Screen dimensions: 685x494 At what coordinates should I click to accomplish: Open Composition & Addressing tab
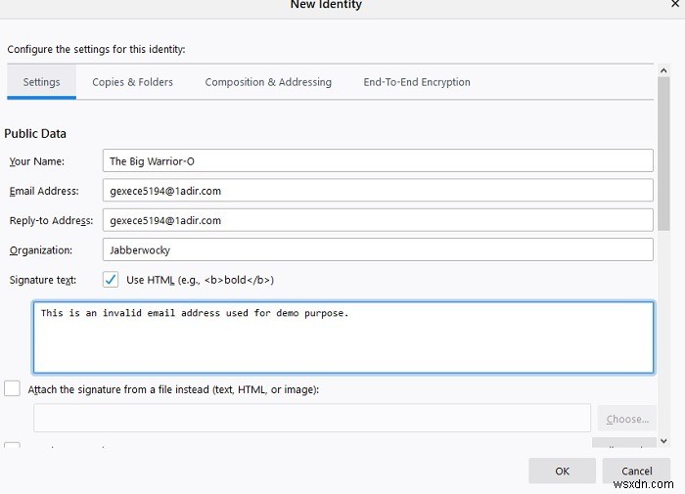coord(268,82)
